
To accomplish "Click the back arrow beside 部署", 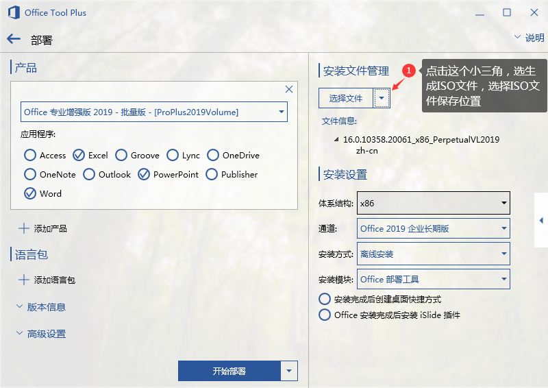I will point(14,39).
